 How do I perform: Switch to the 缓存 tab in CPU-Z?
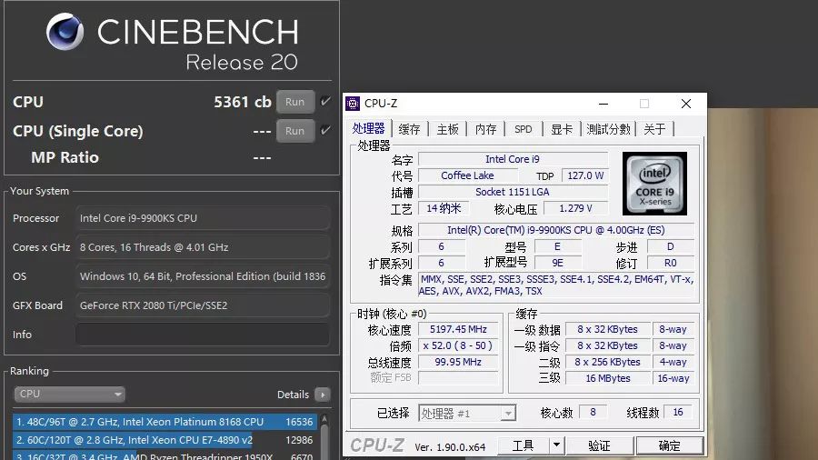pos(409,129)
